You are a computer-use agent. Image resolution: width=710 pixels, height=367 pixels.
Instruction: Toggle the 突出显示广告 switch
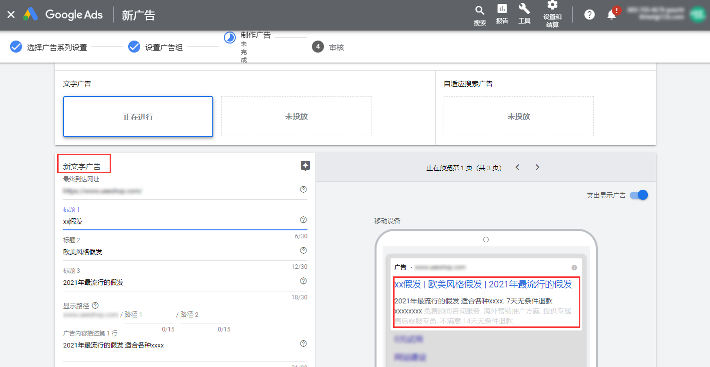point(639,195)
